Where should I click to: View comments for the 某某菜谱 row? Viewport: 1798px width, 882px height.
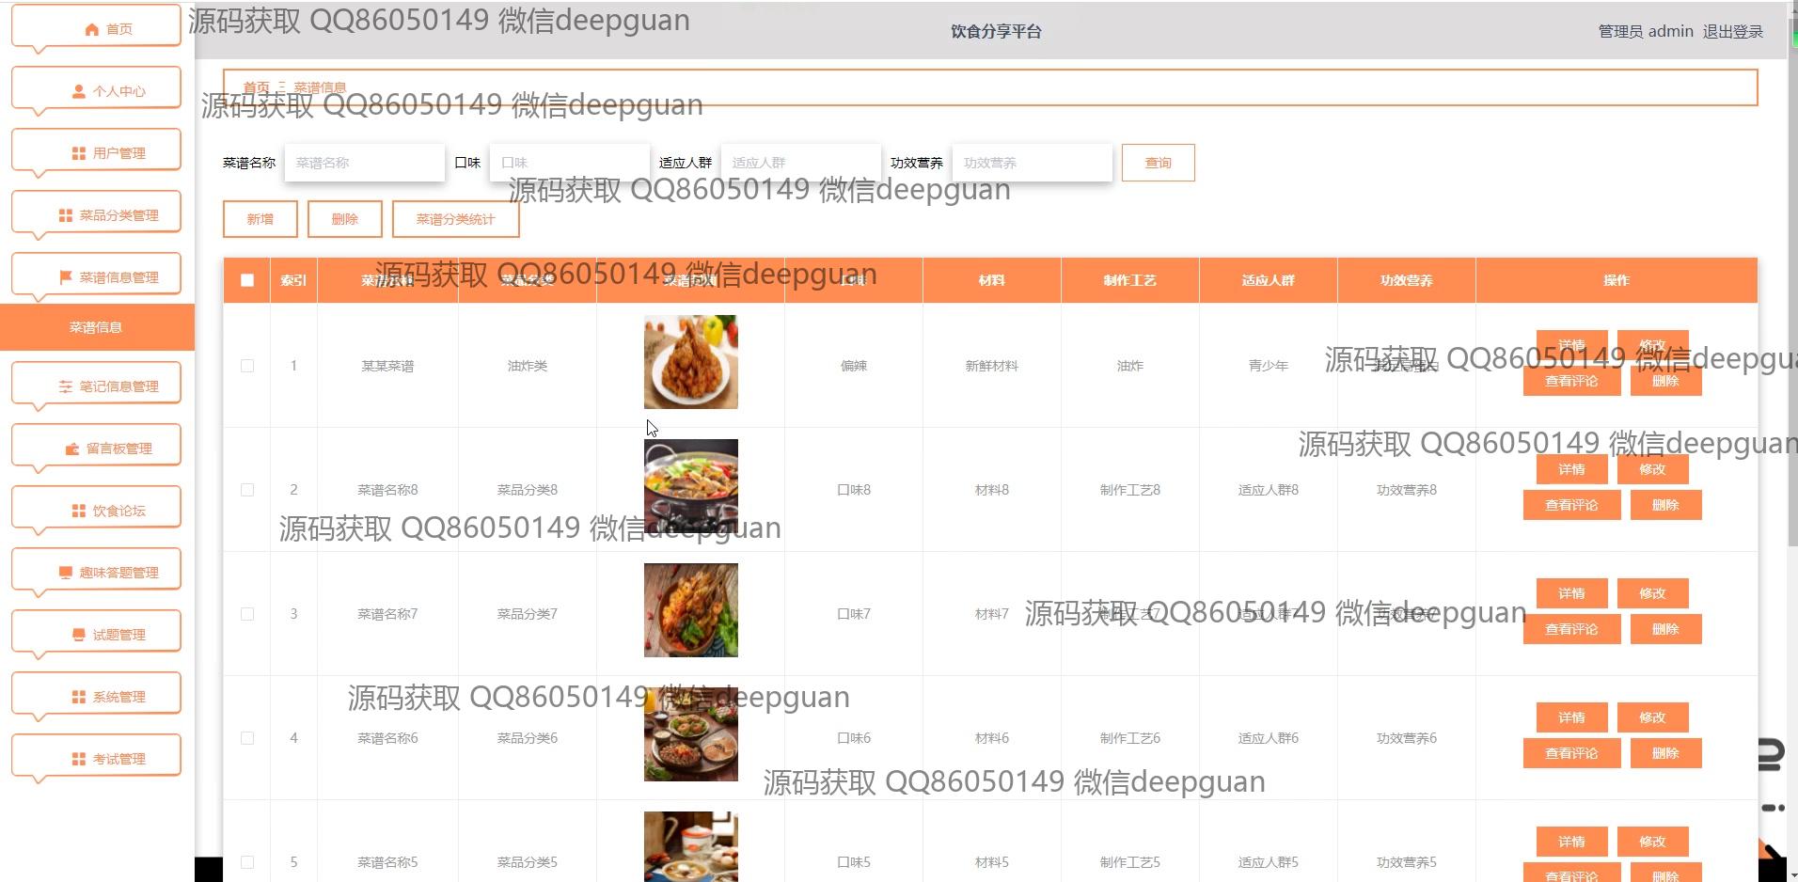pos(1572,381)
